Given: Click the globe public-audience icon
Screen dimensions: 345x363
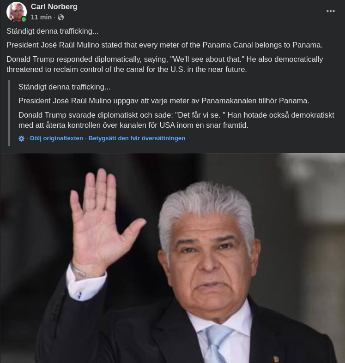Looking at the screenshot, I should (61, 18).
